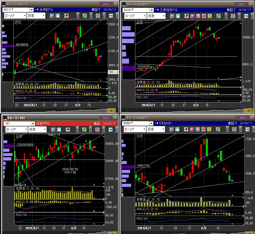Click the 2024/05/30 37617.00 low annotation

tap(70, 171)
